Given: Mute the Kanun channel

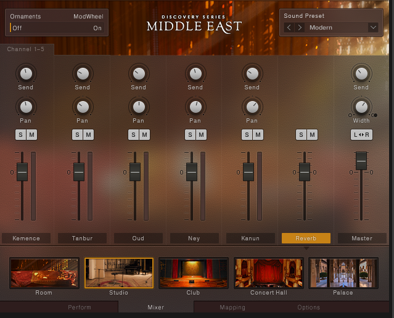Looking at the screenshot, I should 258,134.
